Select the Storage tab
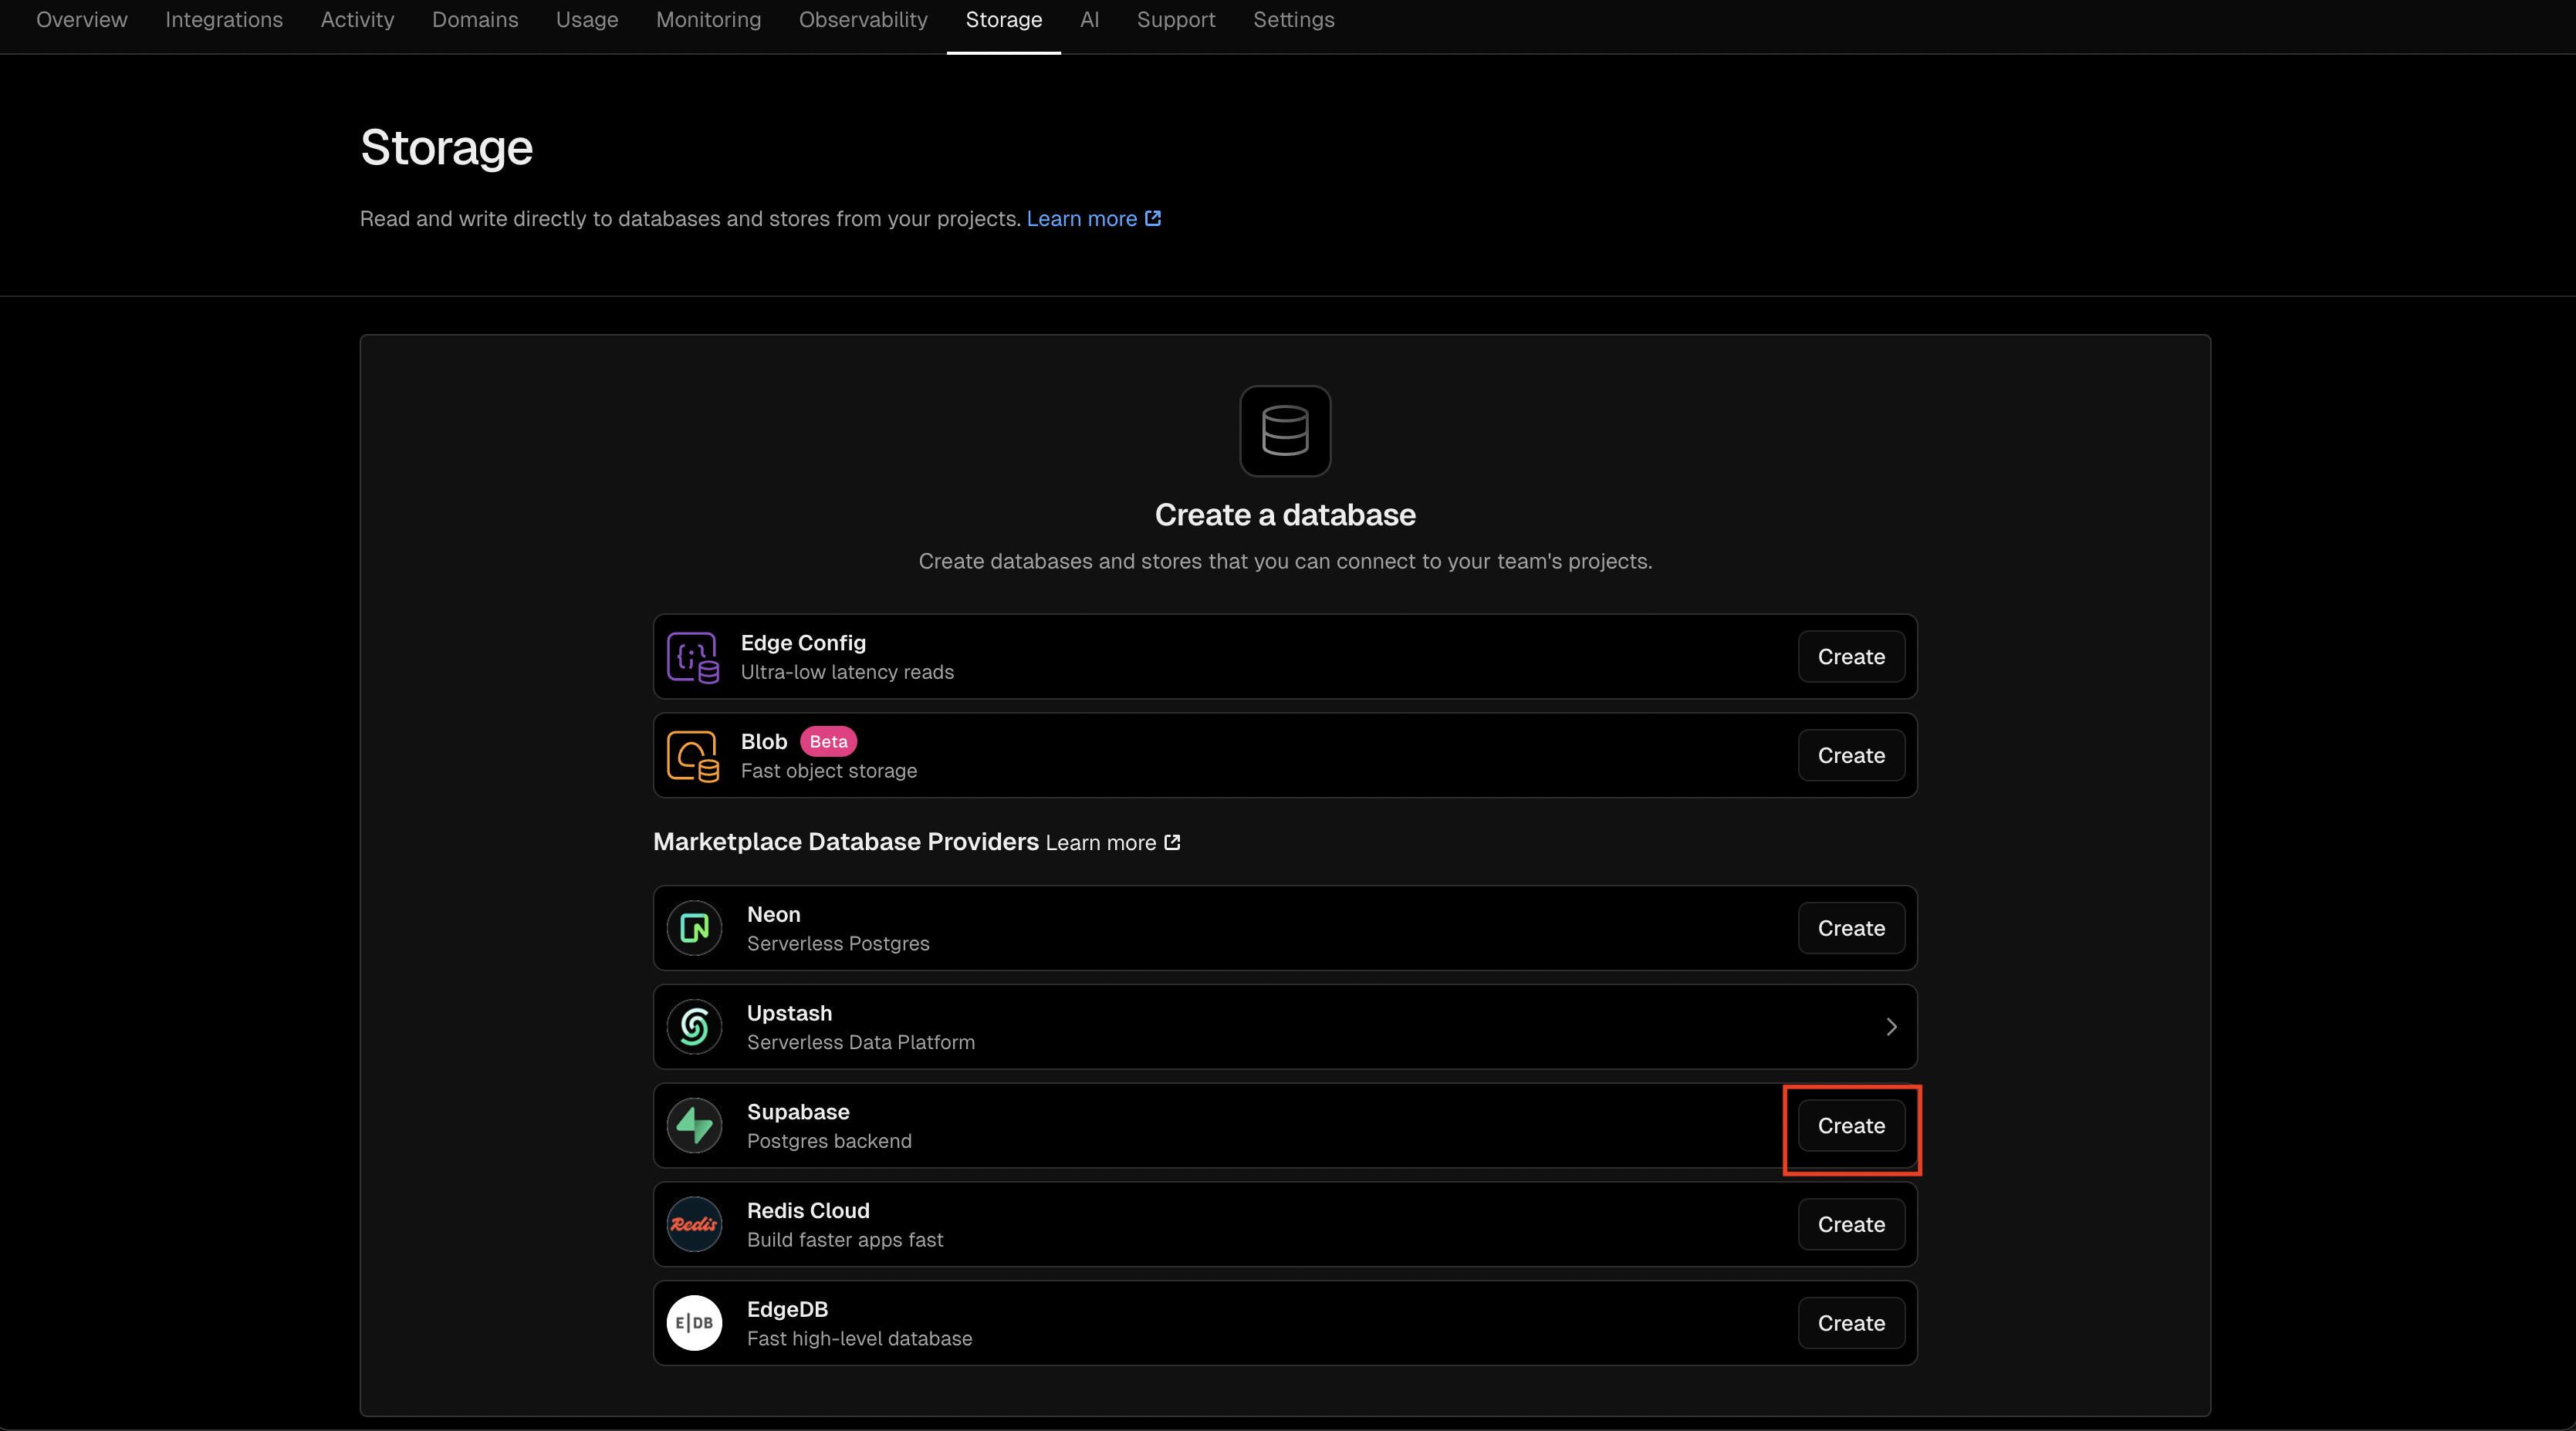The image size is (2576, 1431). (1004, 20)
